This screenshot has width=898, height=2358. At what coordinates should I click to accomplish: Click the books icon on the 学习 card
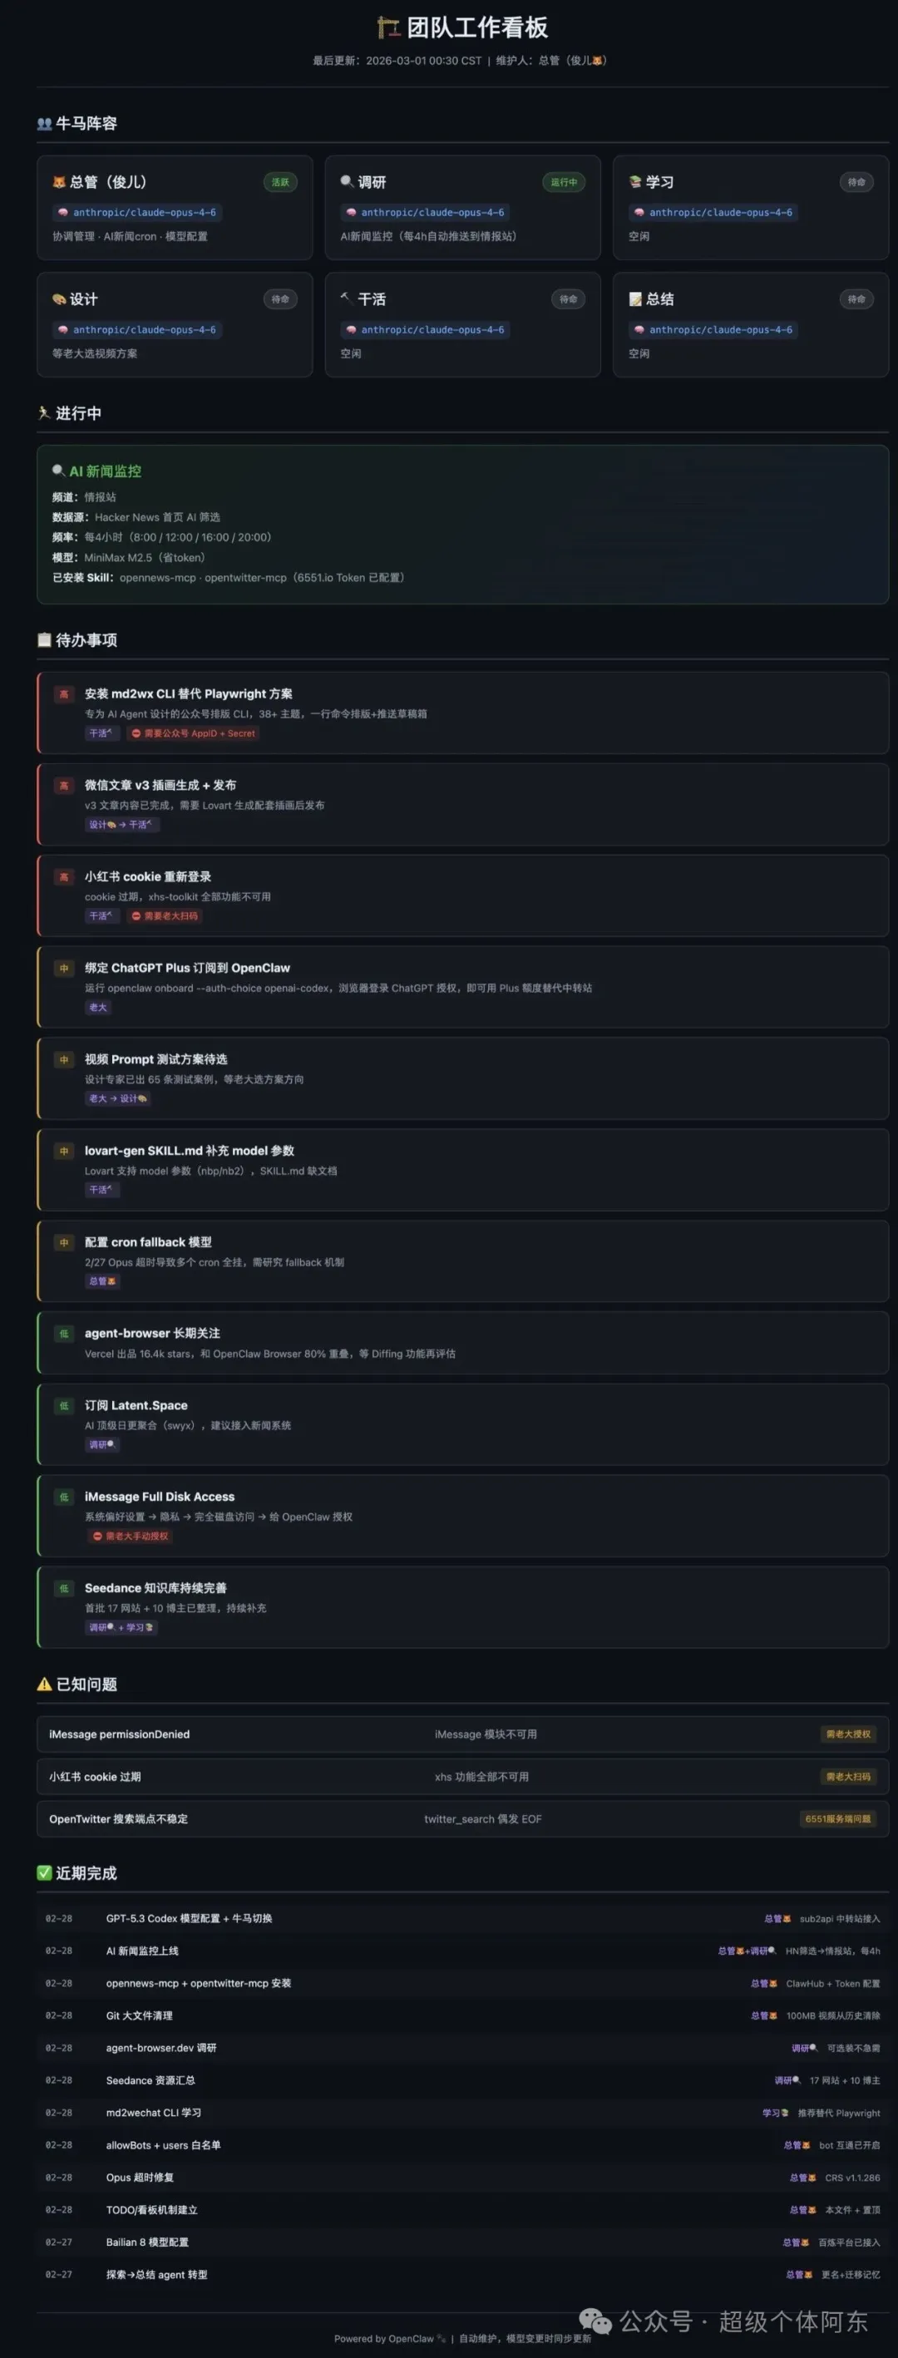click(x=635, y=181)
